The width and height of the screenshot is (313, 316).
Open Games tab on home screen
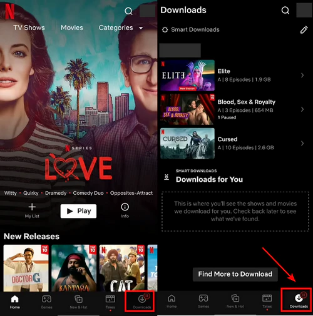(46, 302)
